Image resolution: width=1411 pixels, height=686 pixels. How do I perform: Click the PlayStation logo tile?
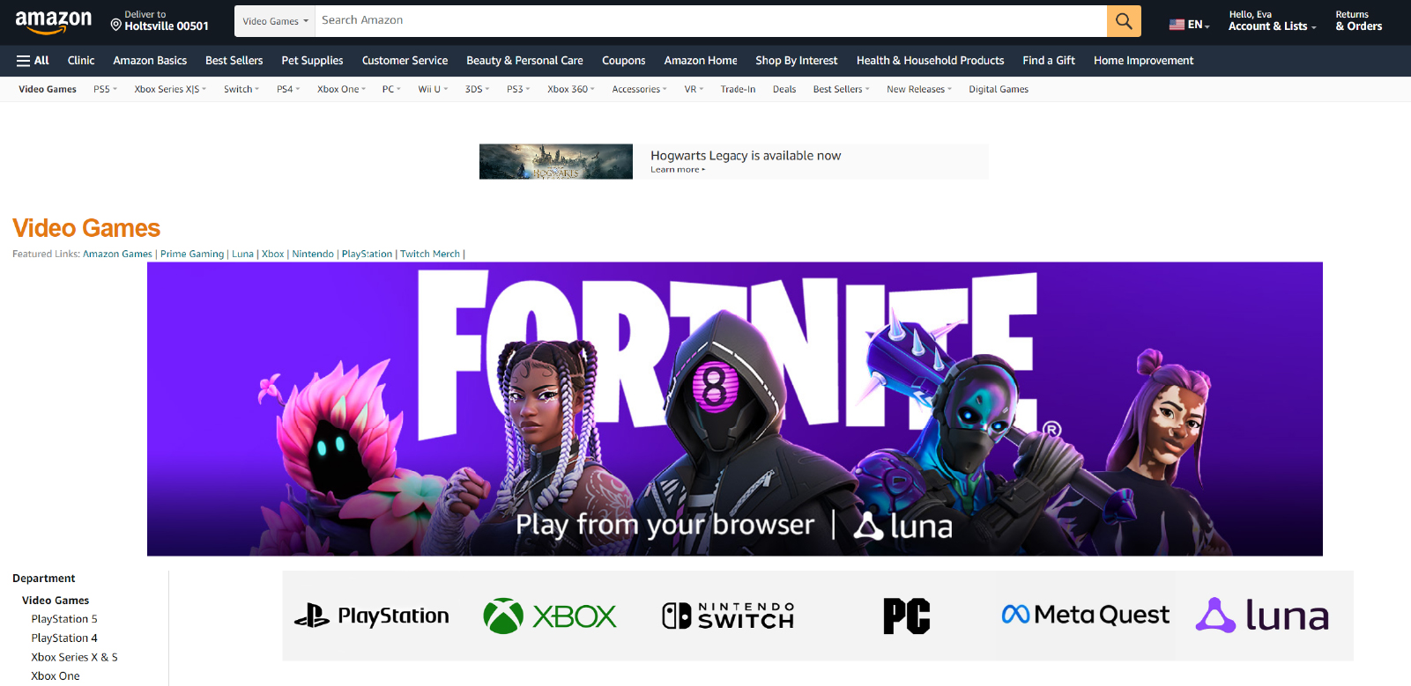[x=371, y=616]
